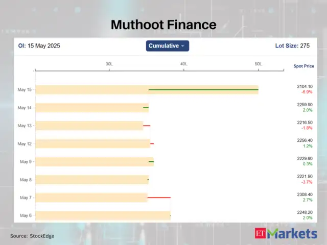Click the 30L axis label
The image size is (327, 245).
point(109,64)
